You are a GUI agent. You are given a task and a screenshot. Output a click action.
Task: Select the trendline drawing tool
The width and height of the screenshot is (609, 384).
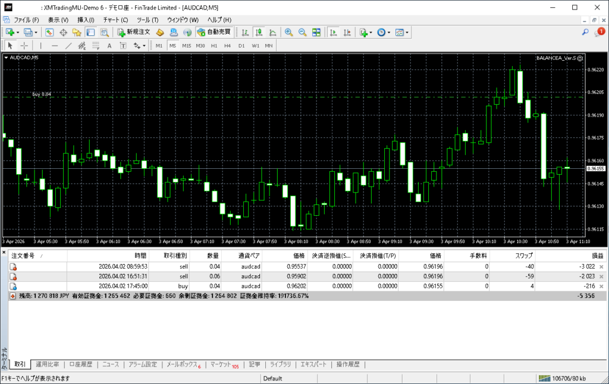(68, 46)
